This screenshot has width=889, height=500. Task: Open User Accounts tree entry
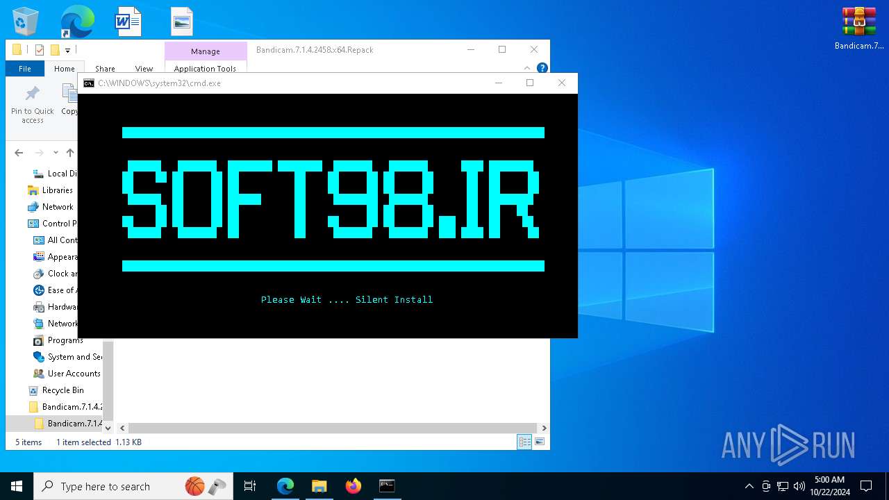click(67, 374)
